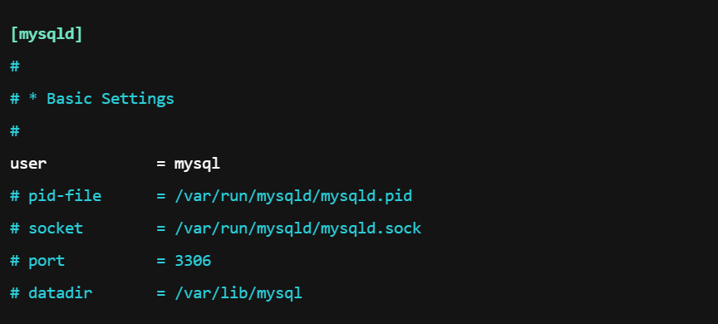Click the pid-file key text
The image size is (718, 324).
tap(65, 196)
